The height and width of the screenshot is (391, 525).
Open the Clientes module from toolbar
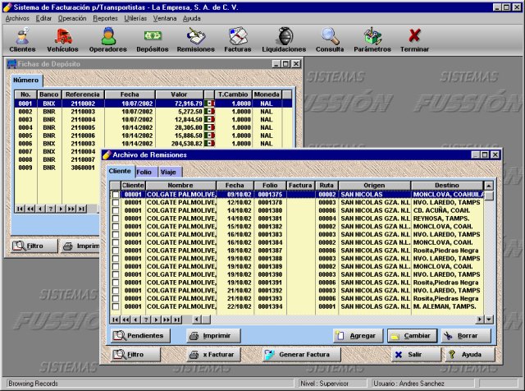pyautogui.click(x=22, y=39)
